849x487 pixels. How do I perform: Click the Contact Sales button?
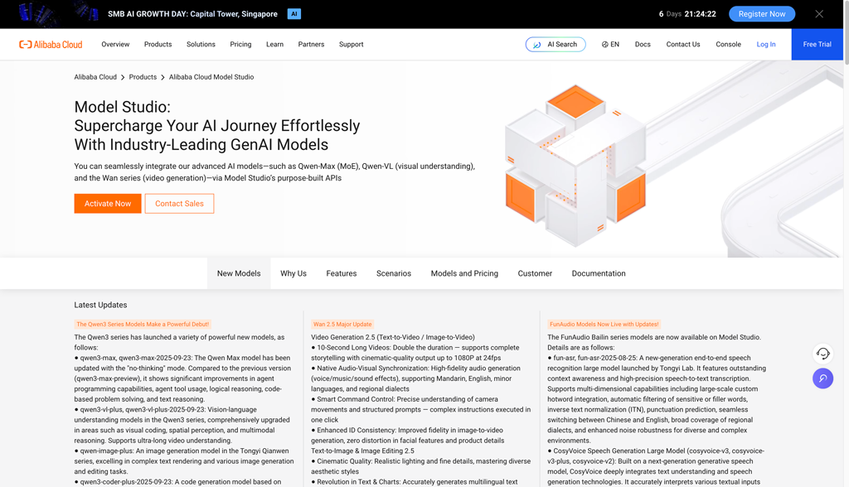(x=179, y=204)
